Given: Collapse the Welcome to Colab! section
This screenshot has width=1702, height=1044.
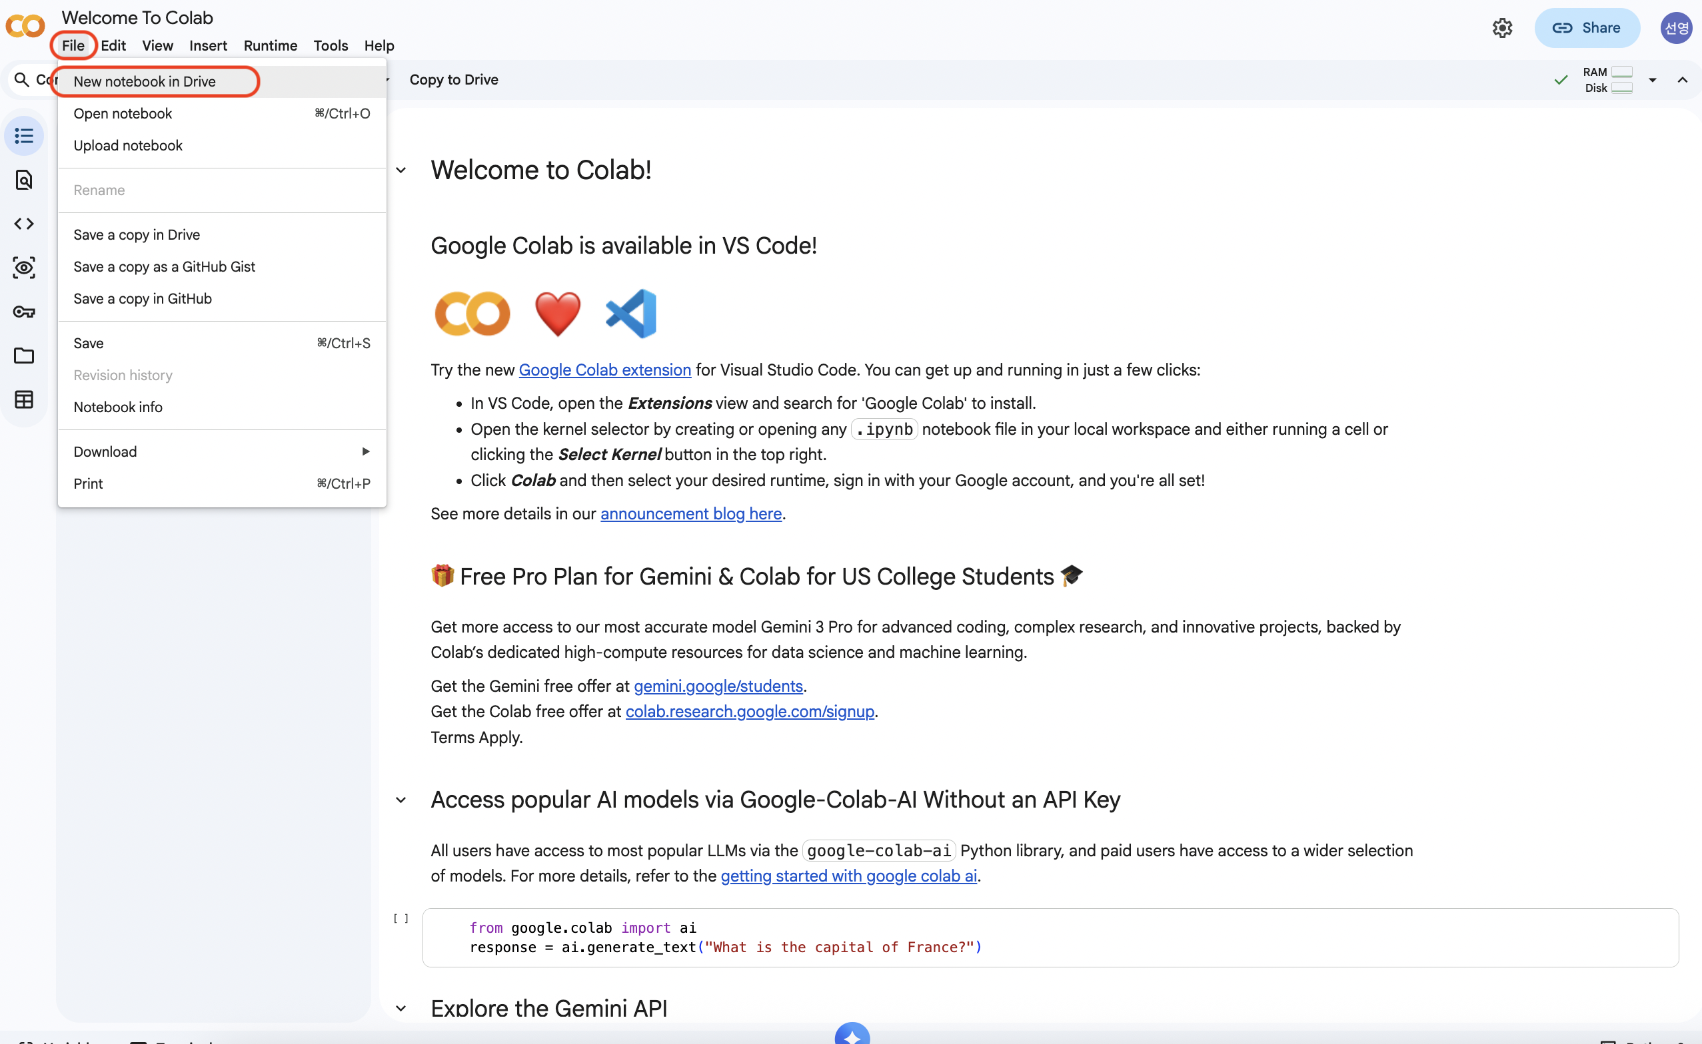Looking at the screenshot, I should pyautogui.click(x=401, y=170).
